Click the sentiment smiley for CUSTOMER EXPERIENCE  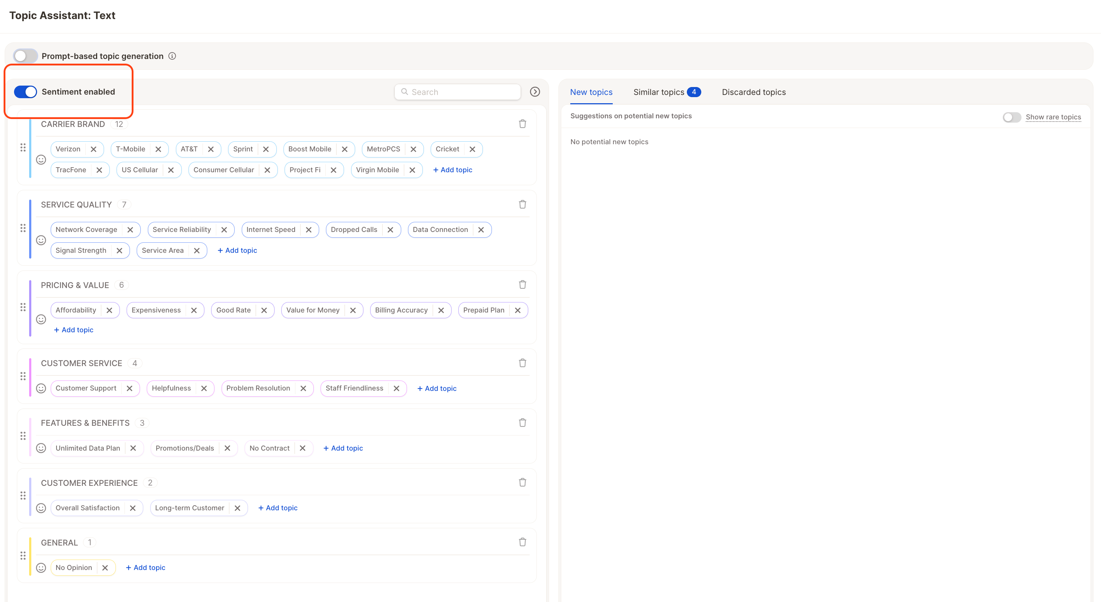41,507
